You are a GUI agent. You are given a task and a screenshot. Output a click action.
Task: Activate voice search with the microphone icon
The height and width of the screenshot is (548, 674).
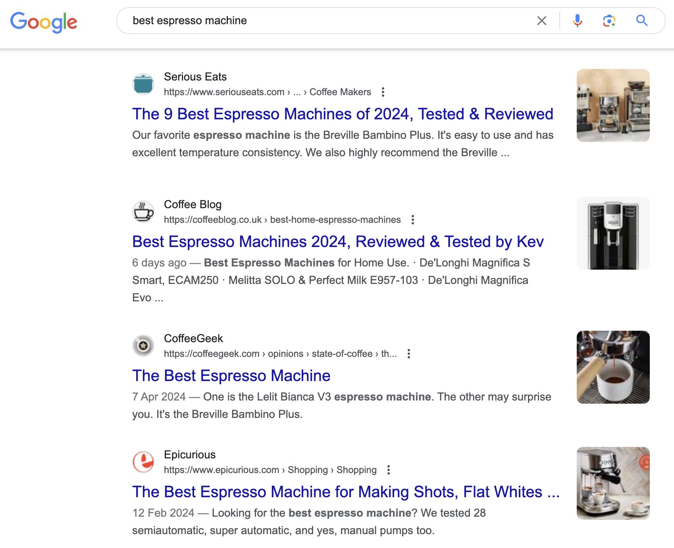(578, 21)
